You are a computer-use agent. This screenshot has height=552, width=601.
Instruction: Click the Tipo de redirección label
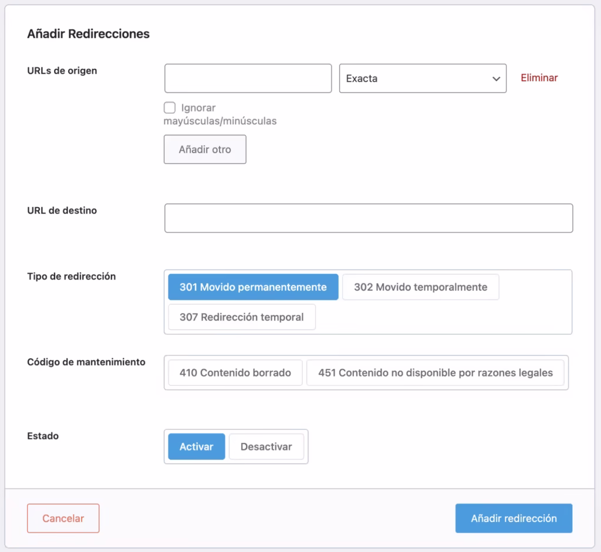[72, 276]
